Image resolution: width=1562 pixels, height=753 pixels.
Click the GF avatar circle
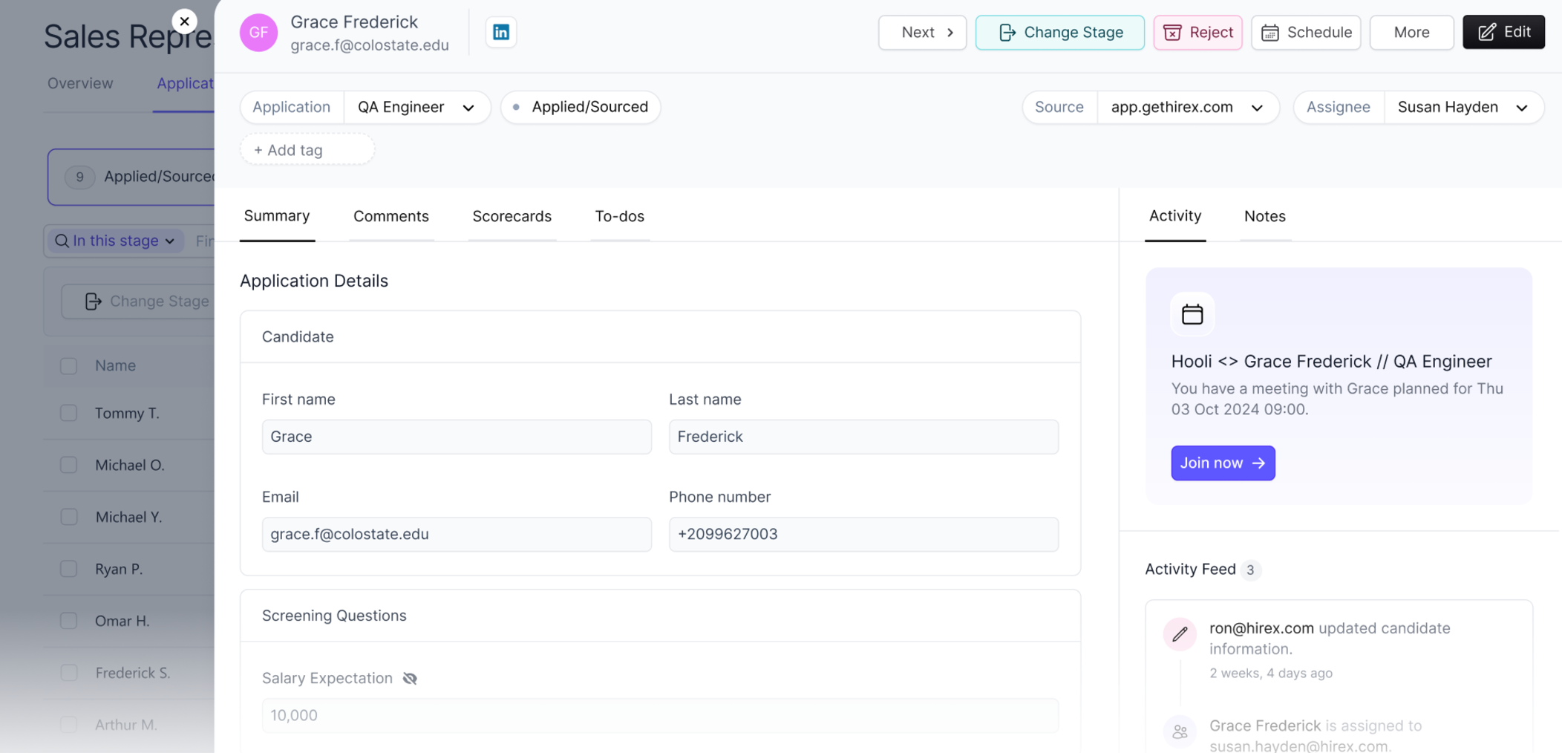(258, 33)
